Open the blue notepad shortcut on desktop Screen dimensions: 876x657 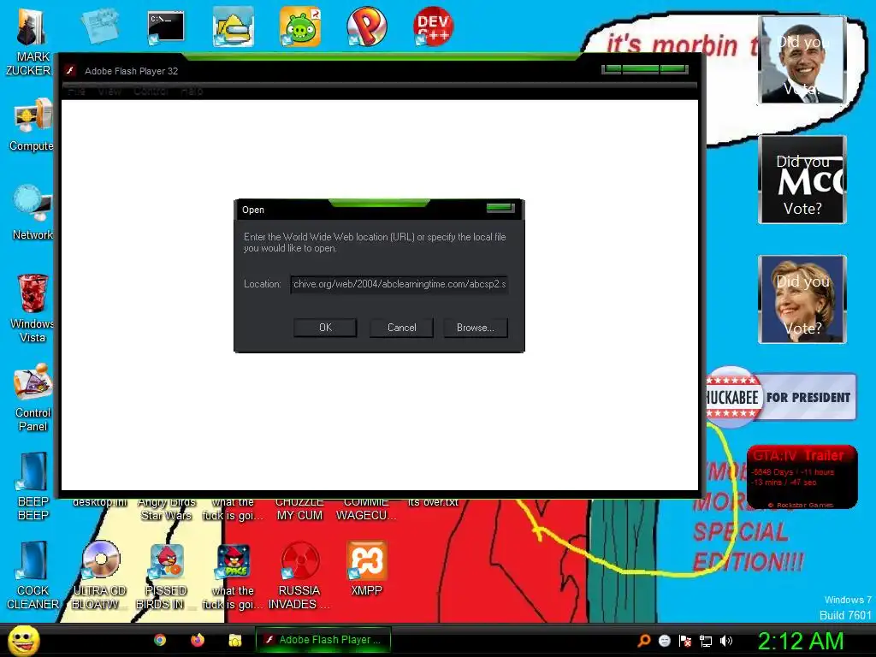[99, 26]
